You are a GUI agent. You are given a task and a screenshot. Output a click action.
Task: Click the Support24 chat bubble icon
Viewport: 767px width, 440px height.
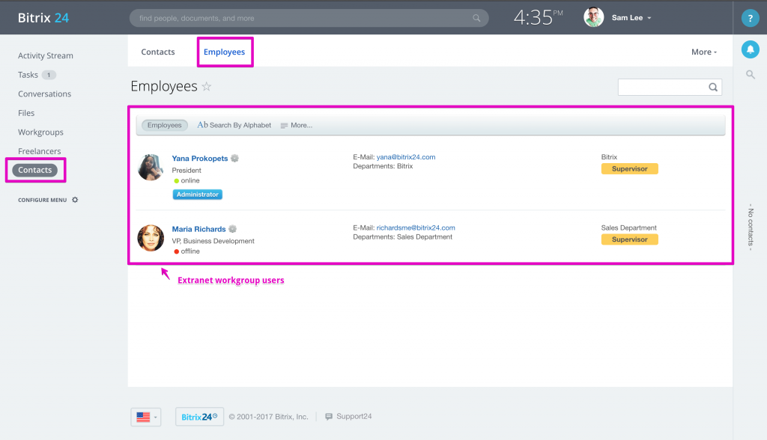[x=329, y=417]
